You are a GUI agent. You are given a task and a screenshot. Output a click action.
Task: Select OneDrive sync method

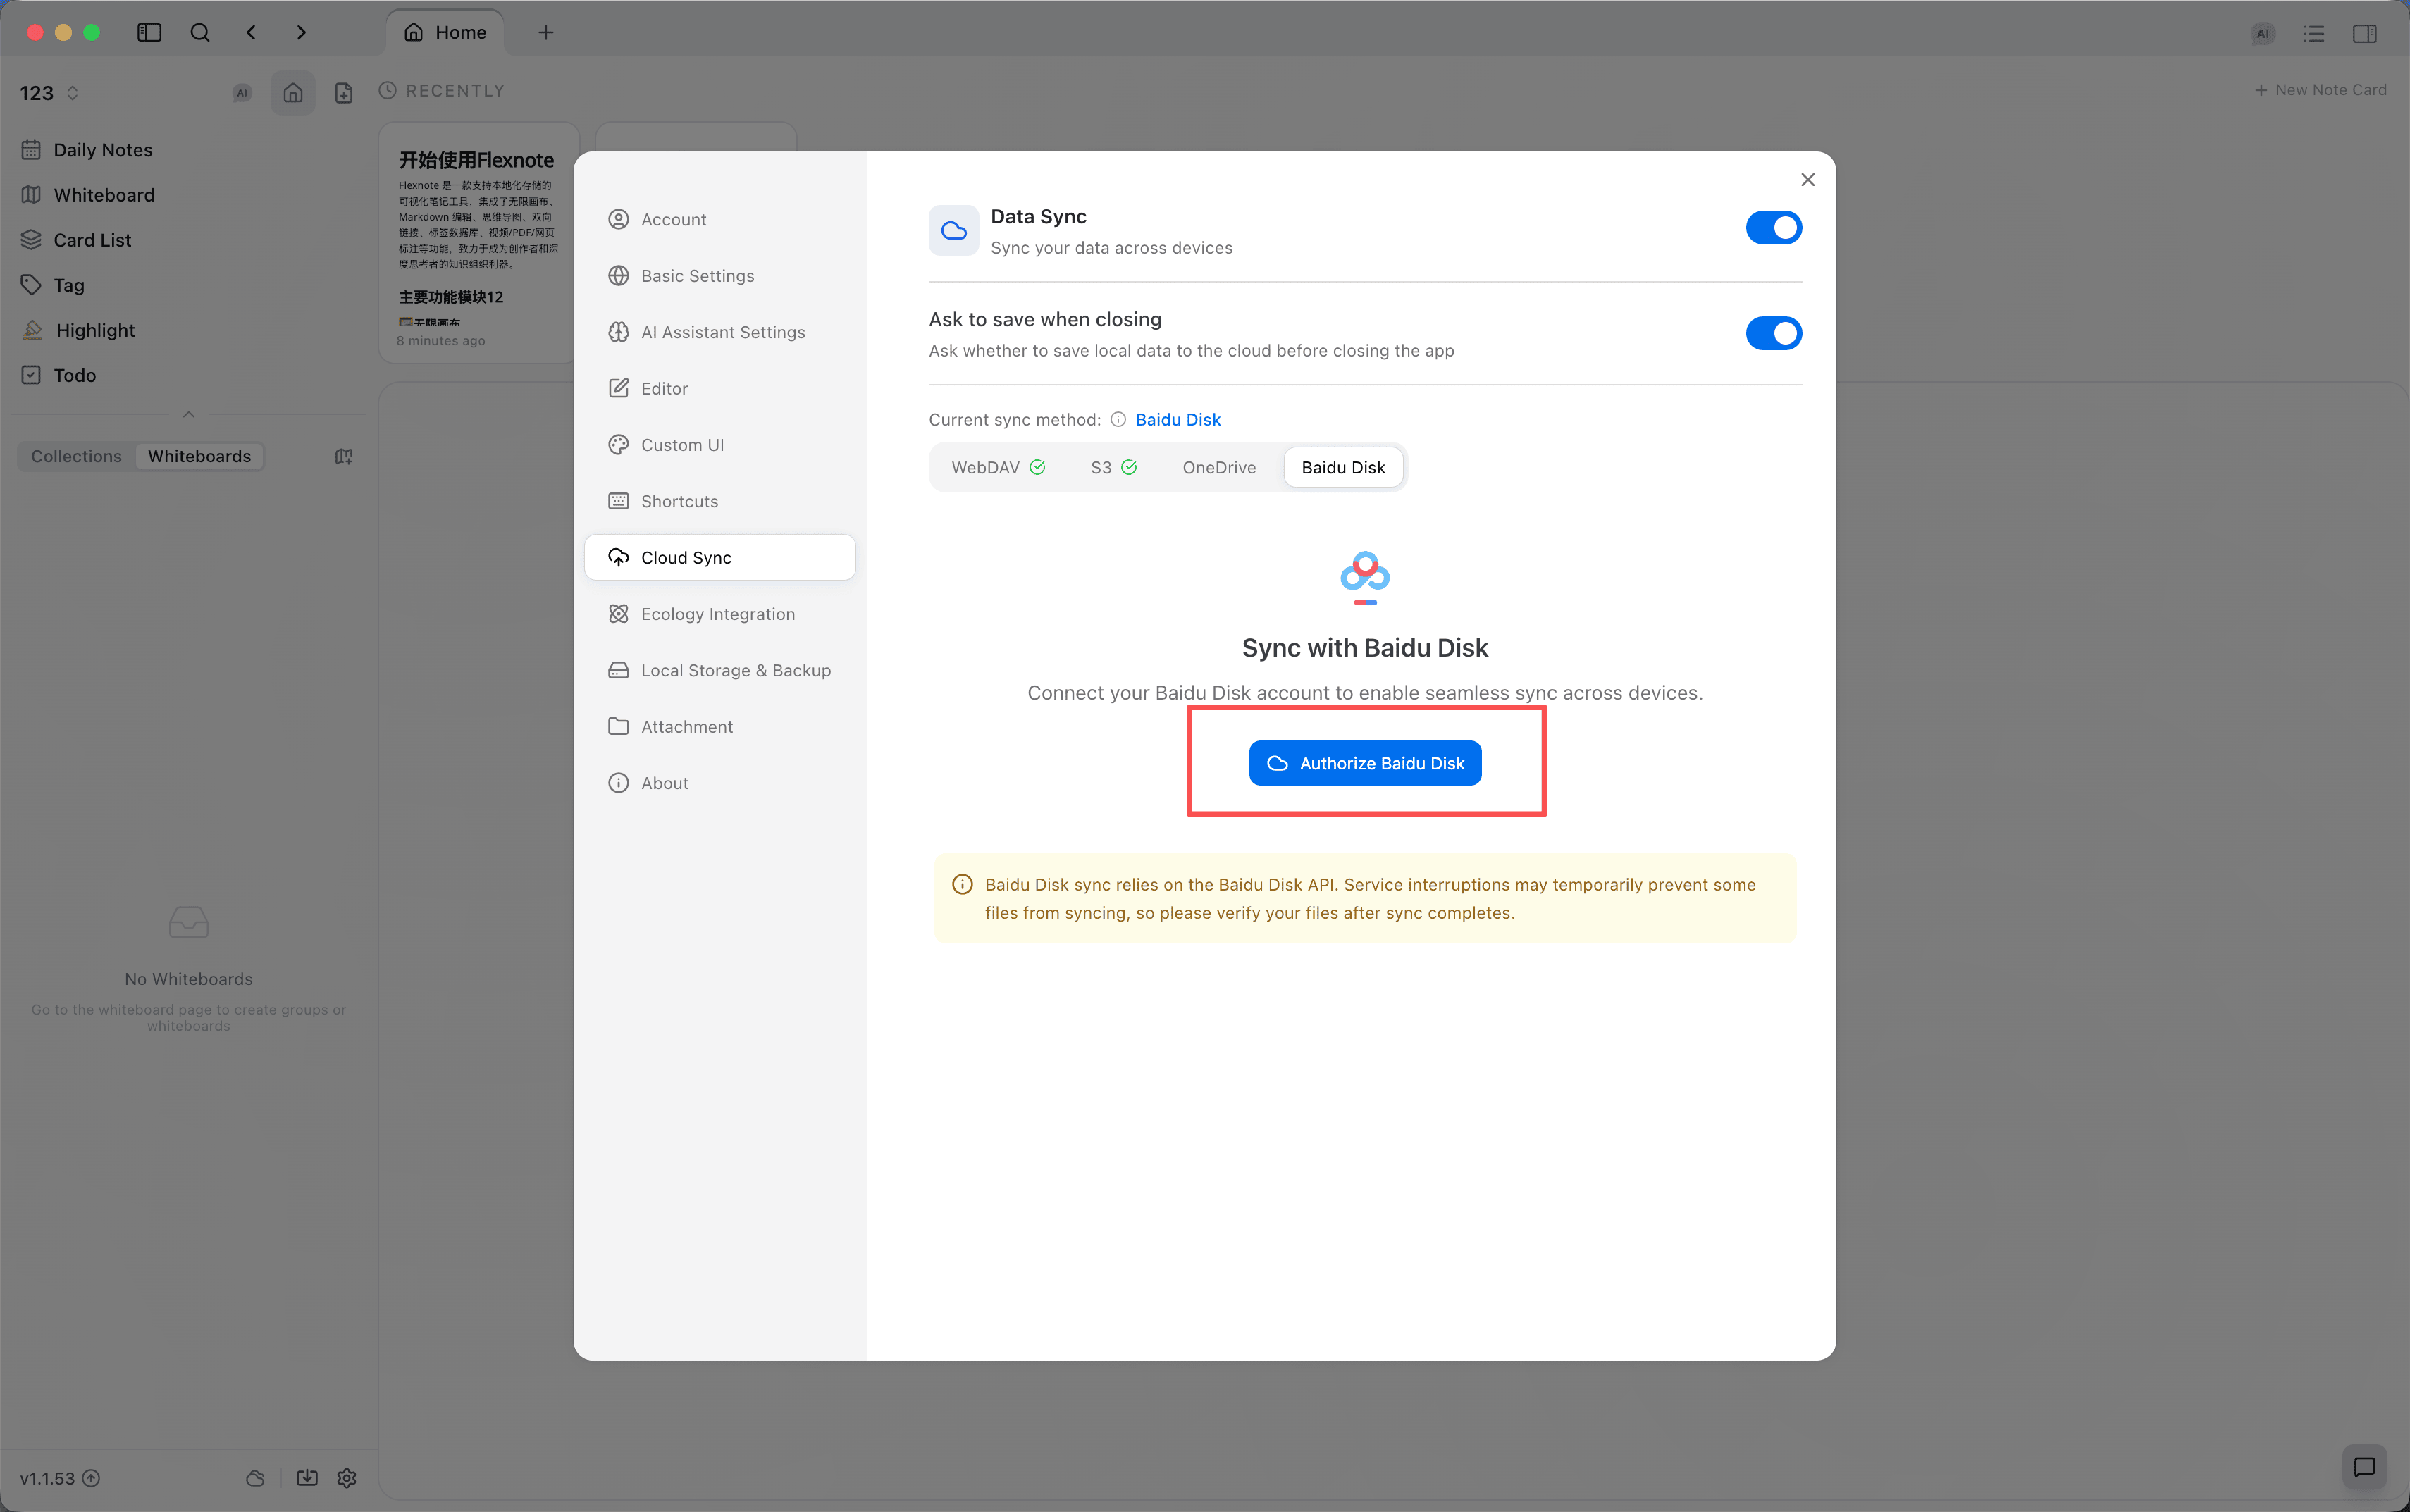coord(1219,467)
